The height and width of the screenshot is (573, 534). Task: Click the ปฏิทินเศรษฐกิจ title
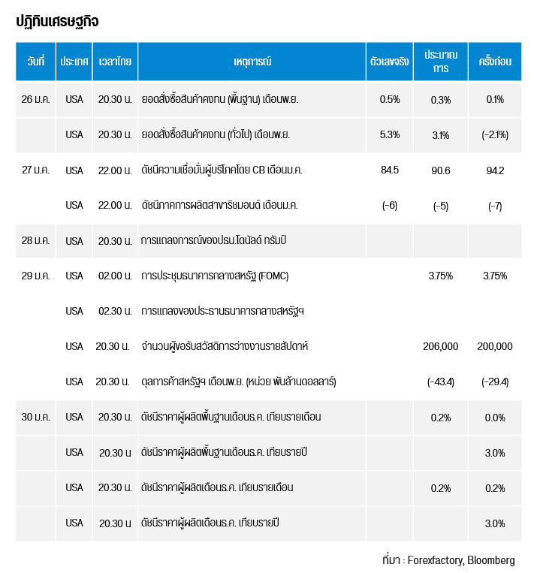(x=57, y=21)
